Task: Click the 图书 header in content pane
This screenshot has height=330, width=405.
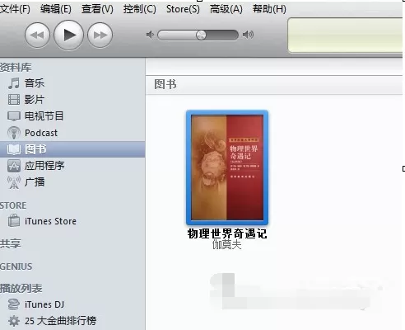Action: [165, 84]
